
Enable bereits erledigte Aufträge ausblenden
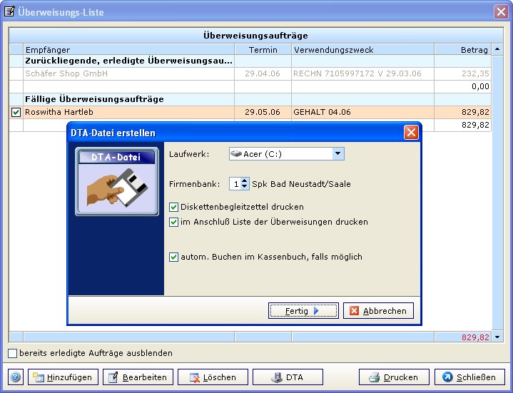[13, 353]
